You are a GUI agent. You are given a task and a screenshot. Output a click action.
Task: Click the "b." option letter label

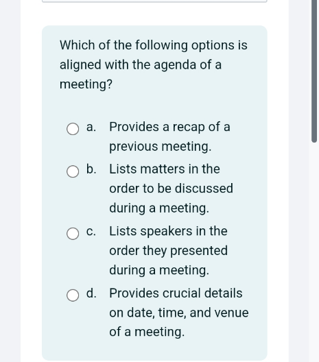[x=91, y=169]
